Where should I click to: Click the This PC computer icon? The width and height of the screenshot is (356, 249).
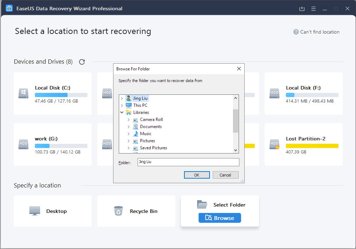click(x=128, y=105)
